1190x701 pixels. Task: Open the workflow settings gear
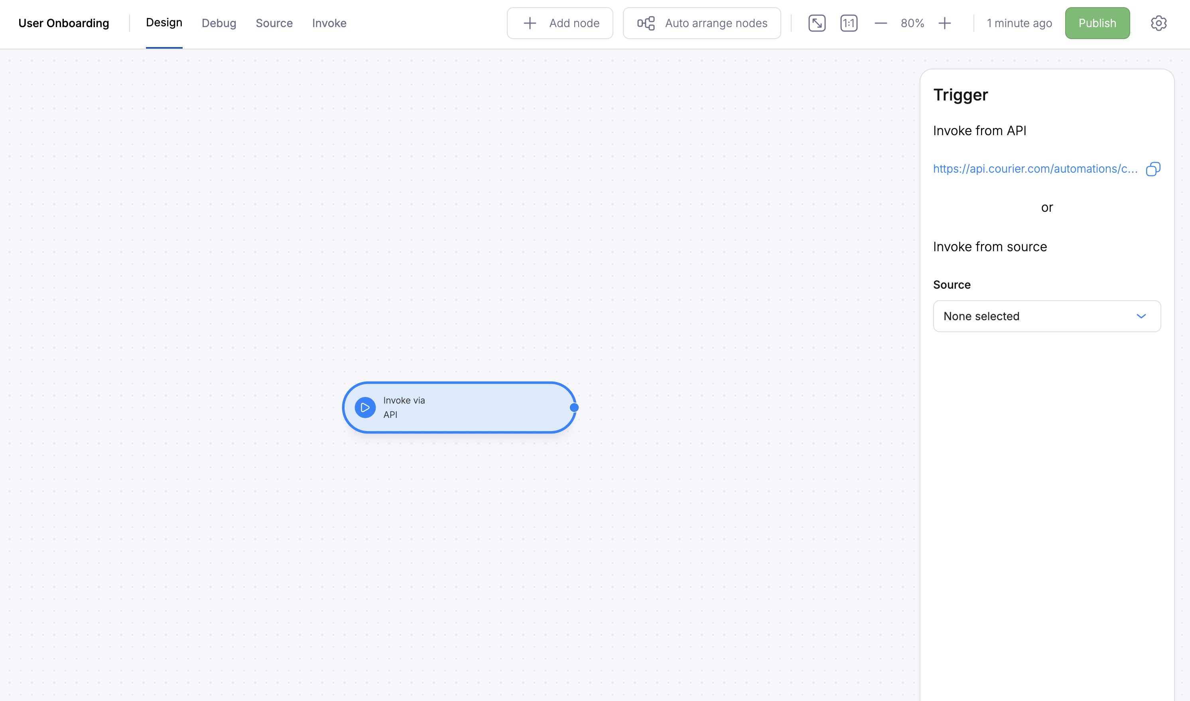[1158, 23]
